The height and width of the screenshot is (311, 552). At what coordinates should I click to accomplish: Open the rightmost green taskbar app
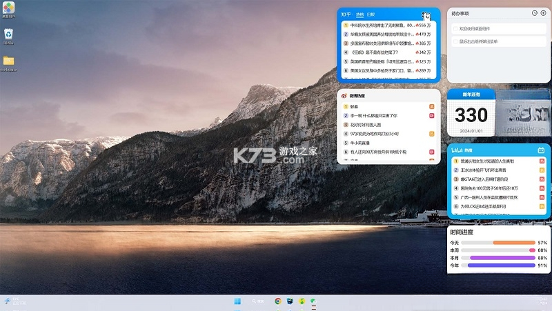pos(313,301)
